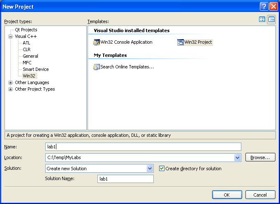Select the MFC project type
The width and height of the screenshot is (280, 204).
click(27, 63)
